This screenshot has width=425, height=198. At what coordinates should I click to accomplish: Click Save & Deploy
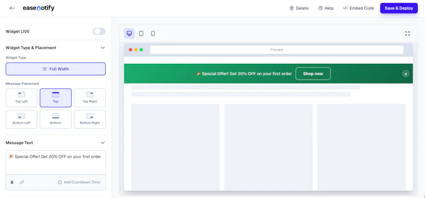399,8
